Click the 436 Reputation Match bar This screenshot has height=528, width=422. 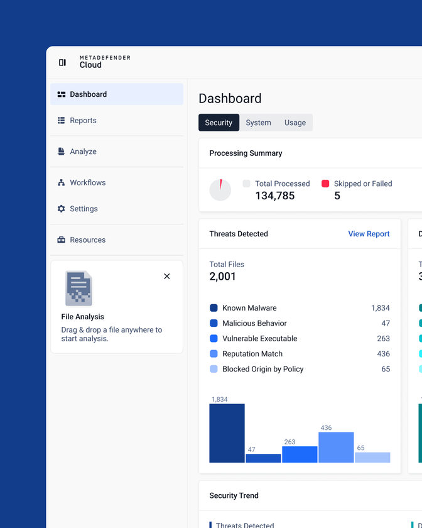(336, 448)
